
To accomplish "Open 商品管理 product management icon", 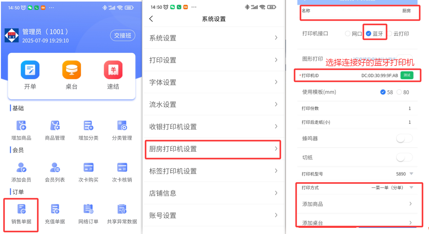I will click(55, 126).
